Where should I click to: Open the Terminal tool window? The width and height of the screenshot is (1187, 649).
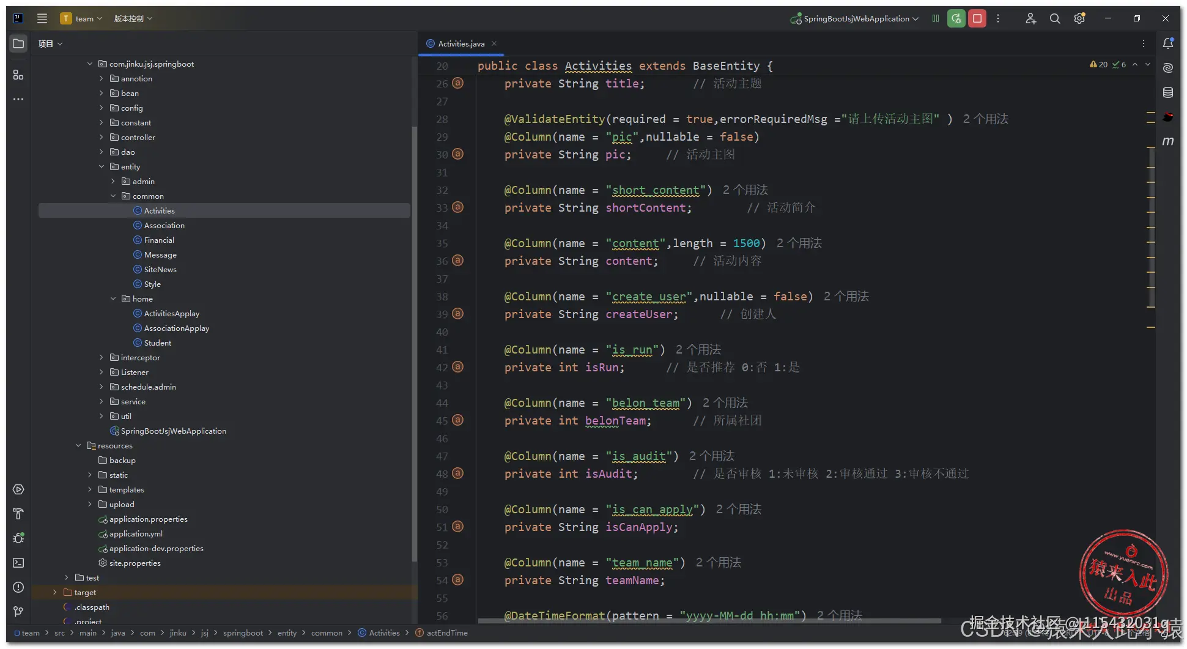point(18,563)
